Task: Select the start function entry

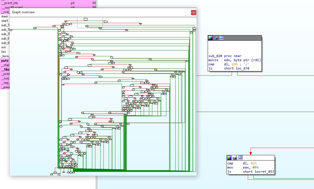Action: click(x=5, y=21)
